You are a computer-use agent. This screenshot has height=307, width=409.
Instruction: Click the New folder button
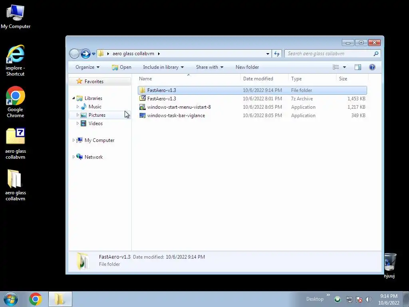click(x=247, y=67)
